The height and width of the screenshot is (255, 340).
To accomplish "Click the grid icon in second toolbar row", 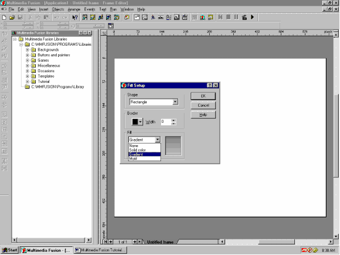I will [x=111, y=26].
